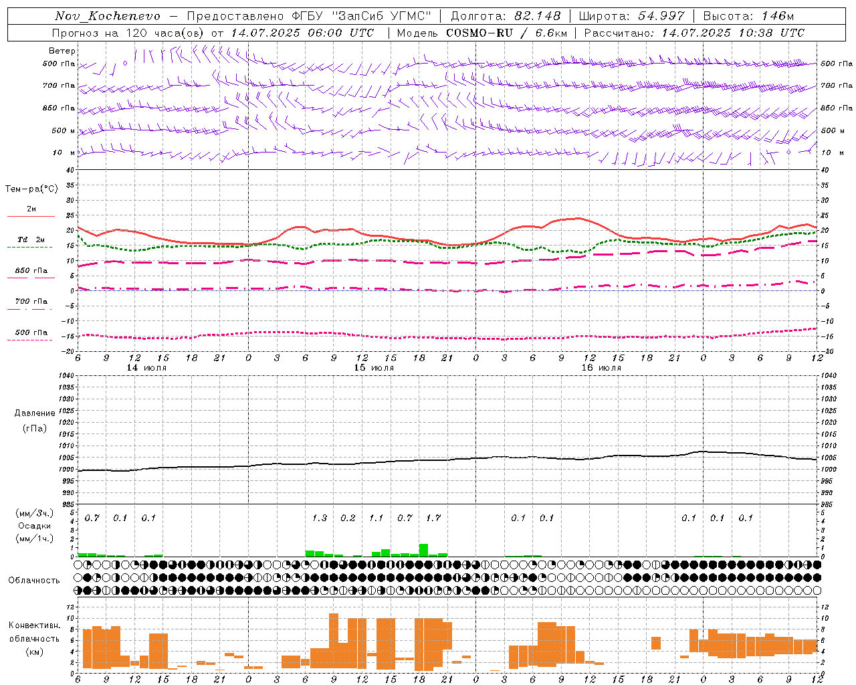The width and height of the screenshot is (856, 685).
Task: Click the 'Предоставлено ФГБУ "ЗапСиб УГМС"' provider text
Action: (x=309, y=16)
